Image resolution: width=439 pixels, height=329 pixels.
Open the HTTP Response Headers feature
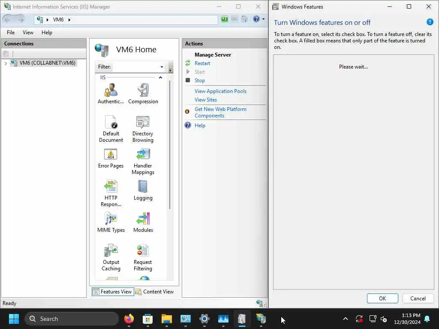point(111,193)
